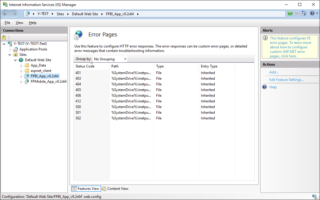The height and width of the screenshot is (200, 320).
Task: Click Edit Feature Settings link
Action: (x=286, y=80)
